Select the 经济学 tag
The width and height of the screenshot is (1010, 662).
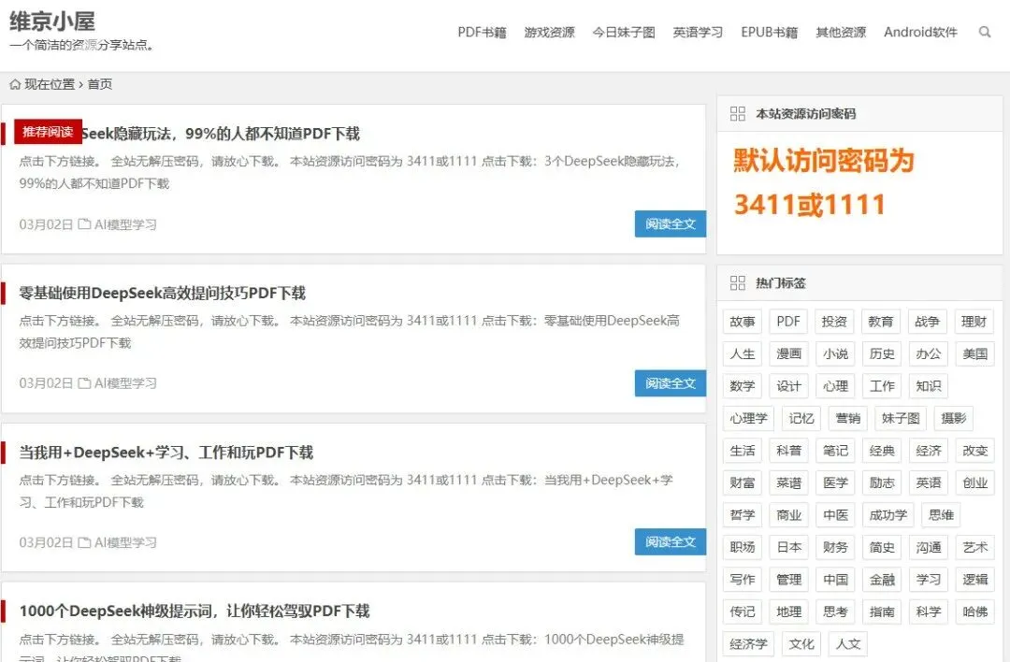click(748, 644)
